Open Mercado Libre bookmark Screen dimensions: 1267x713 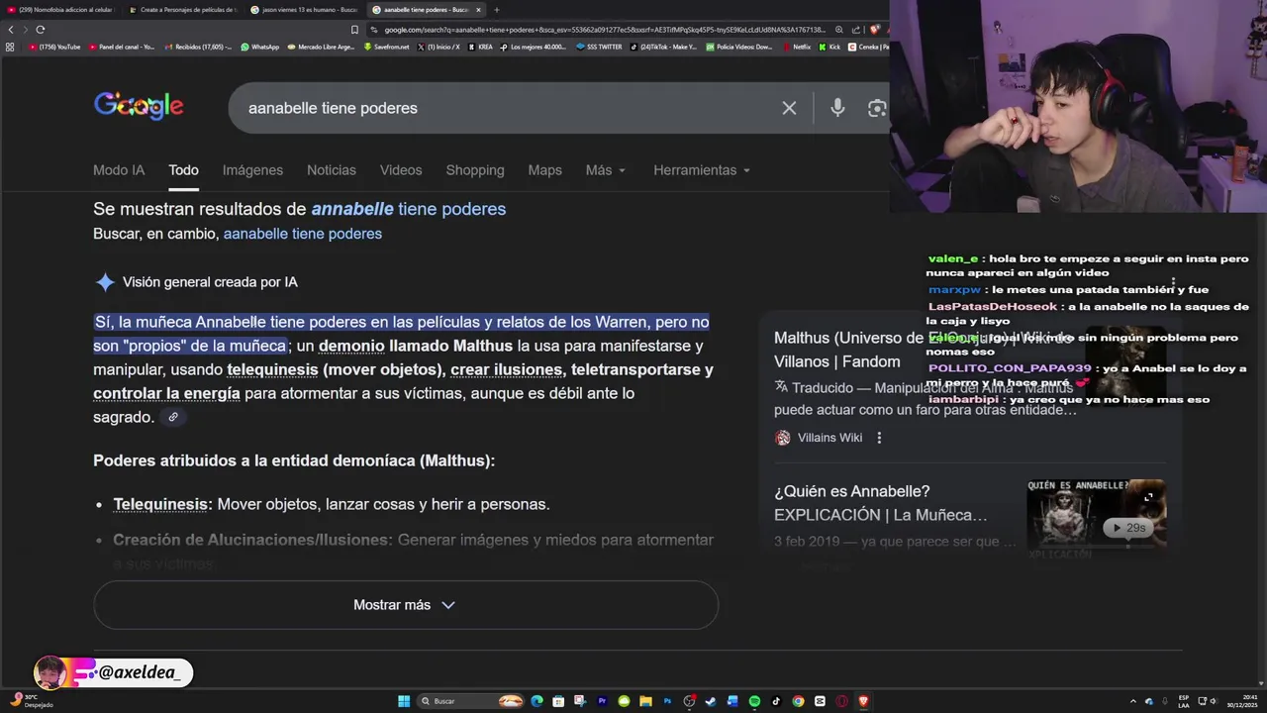coord(321,47)
